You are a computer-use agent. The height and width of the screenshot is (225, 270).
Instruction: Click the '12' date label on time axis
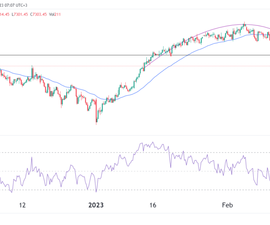click(x=23, y=205)
